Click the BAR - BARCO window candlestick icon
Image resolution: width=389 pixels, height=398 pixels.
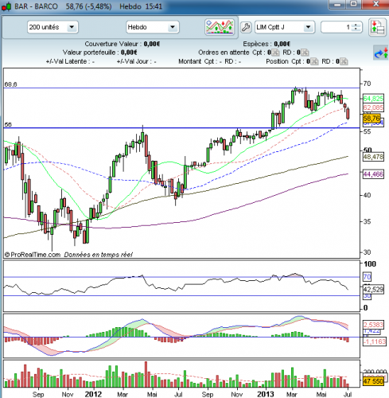6,6
